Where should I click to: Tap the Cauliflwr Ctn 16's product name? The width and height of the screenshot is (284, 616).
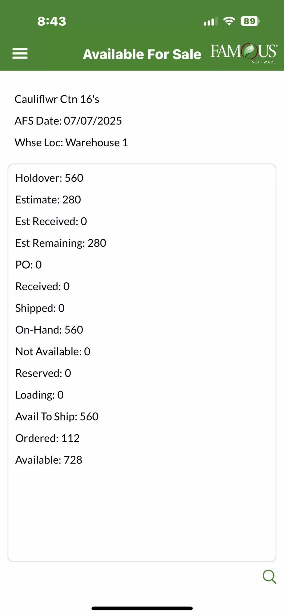point(57,99)
